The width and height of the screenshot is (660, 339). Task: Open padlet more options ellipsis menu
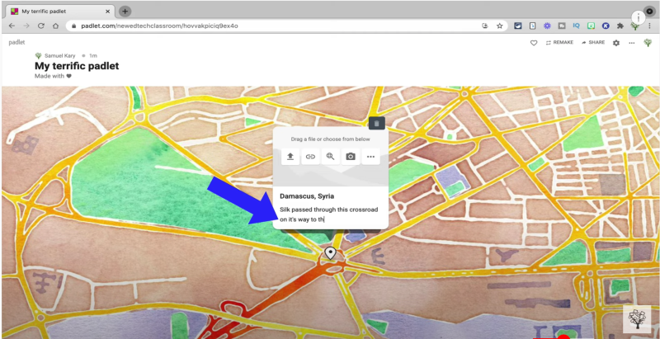pos(632,42)
